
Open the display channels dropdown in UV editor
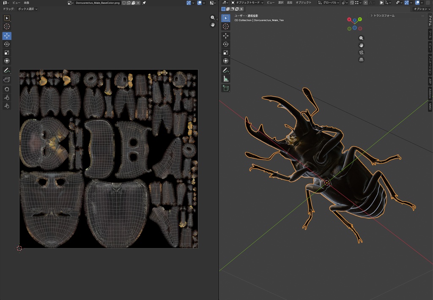point(213,3)
